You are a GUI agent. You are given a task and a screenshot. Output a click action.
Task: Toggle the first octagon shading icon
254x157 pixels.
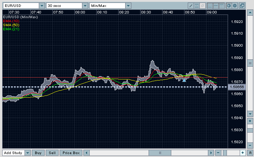pos(229,6)
